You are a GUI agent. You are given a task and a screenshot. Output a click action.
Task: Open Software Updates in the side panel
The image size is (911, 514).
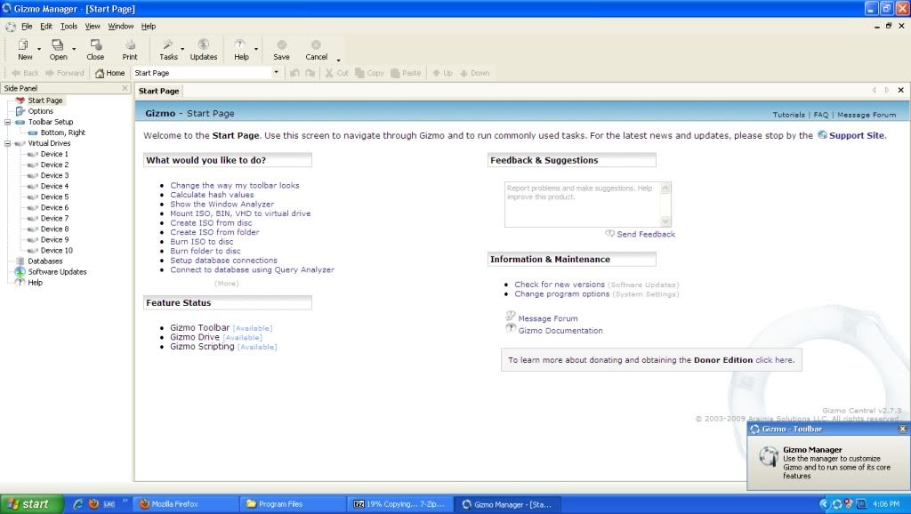[57, 272]
